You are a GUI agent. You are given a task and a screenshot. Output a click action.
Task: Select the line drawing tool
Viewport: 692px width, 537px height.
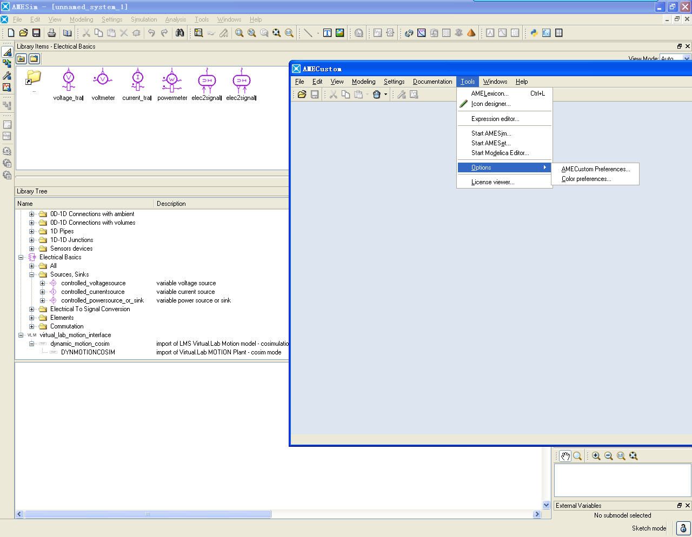(x=308, y=33)
